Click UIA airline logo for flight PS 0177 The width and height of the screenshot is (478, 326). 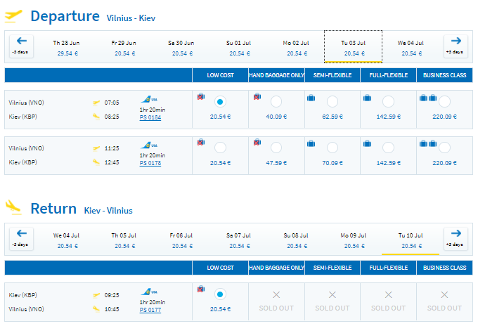tap(149, 292)
